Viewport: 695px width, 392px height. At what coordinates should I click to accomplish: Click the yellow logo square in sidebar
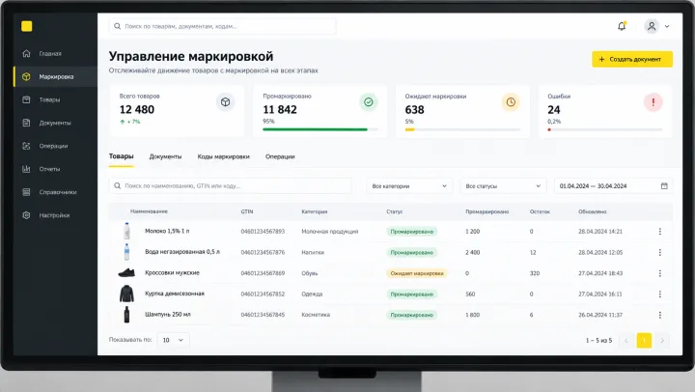pos(27,26)
